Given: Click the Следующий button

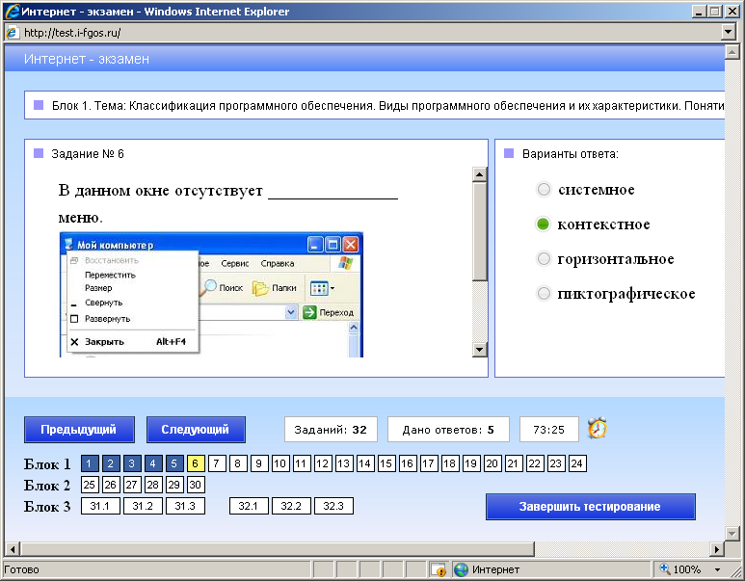Looking at the screenshot, I should (x=196, y=430).
